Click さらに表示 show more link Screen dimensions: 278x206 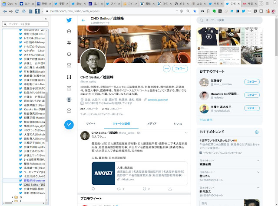click(206, 120)
